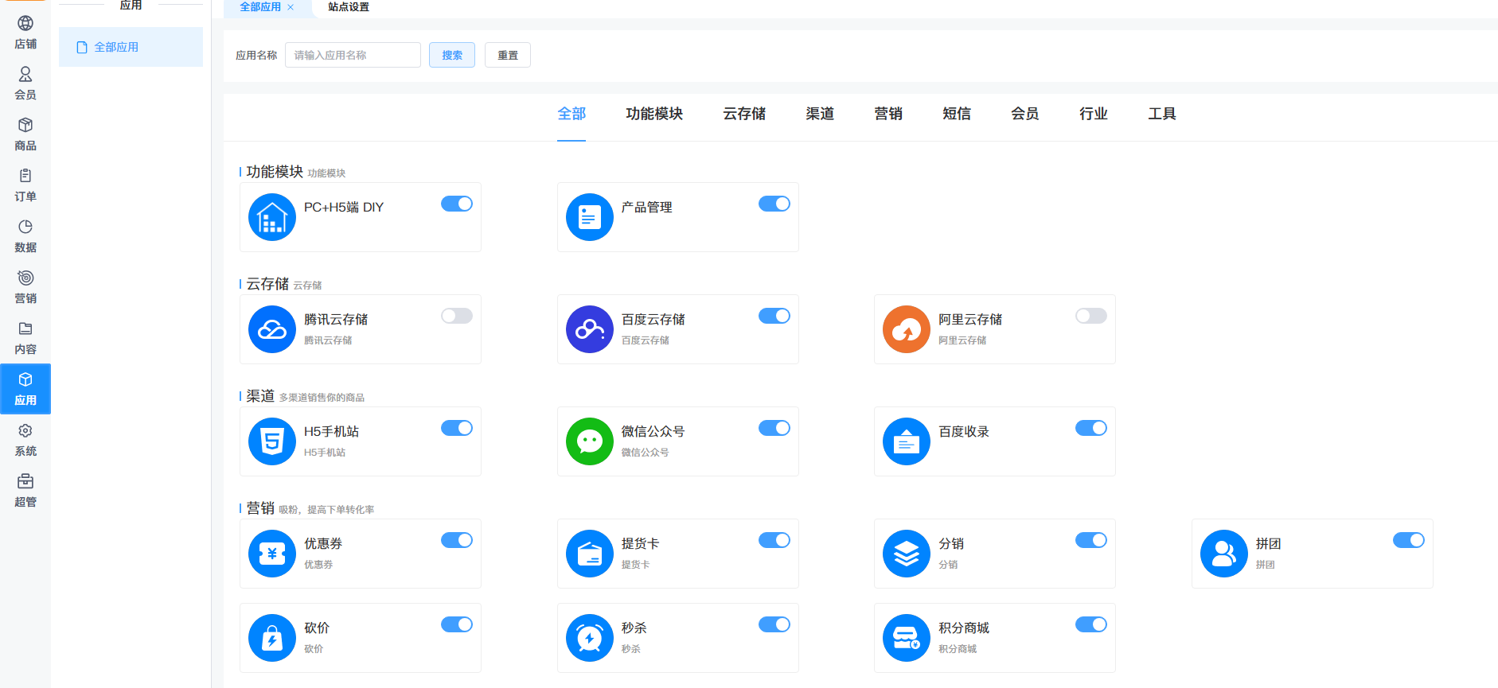The image size is (1498, 688).
Task: Click the 拼团 group icon
Action: [x=1224, y=554]
